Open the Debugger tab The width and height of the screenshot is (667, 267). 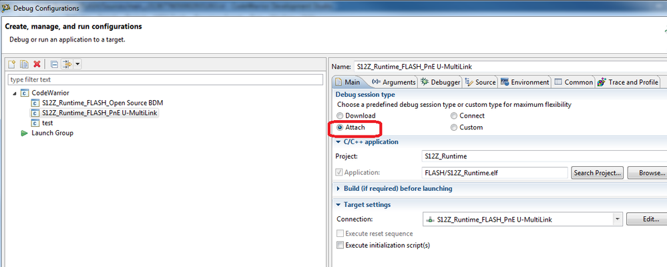(x=441, y=82)
